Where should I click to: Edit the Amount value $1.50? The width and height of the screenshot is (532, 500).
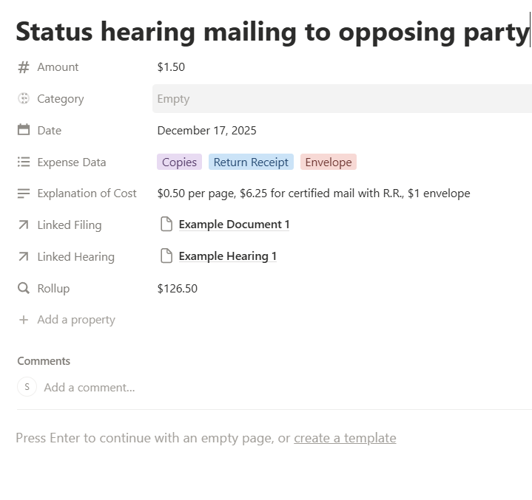point(171,67)
